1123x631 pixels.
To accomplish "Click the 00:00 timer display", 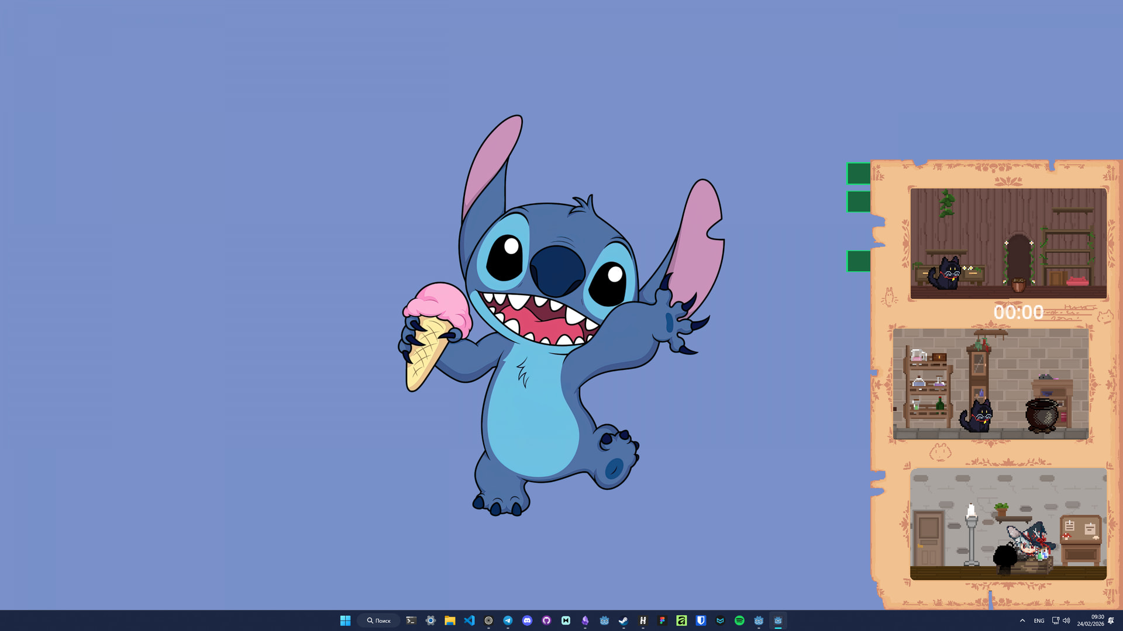I will point(1018,312).
